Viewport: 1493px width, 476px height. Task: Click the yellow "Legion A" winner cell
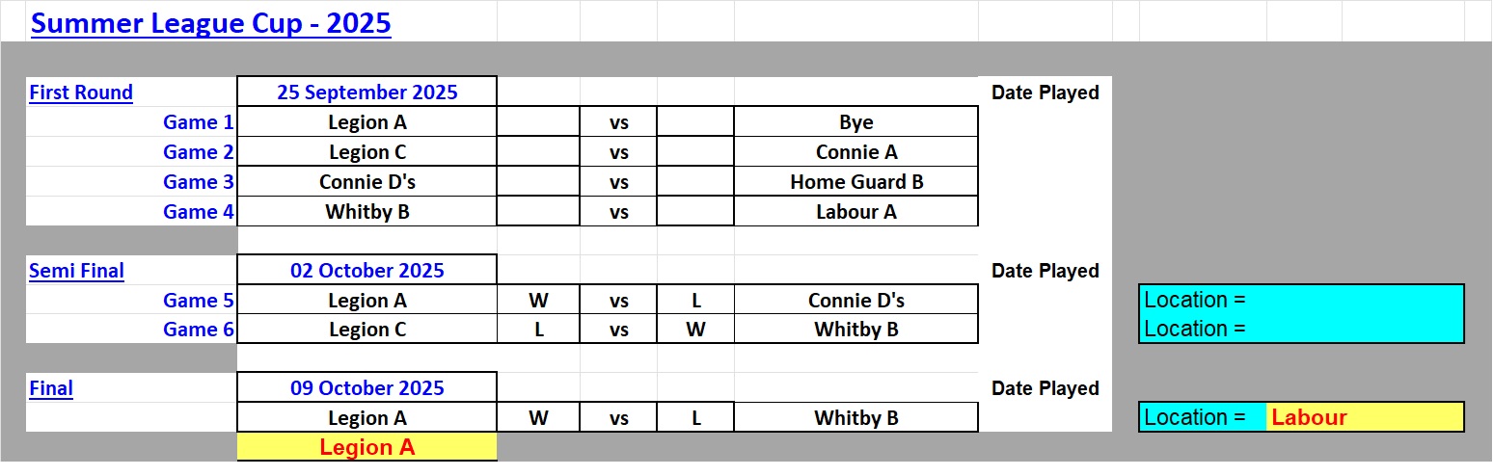coord(366,447)
